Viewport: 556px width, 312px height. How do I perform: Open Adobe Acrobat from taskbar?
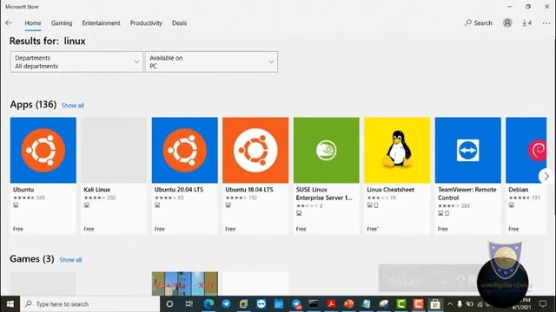(x=331, y=304)
